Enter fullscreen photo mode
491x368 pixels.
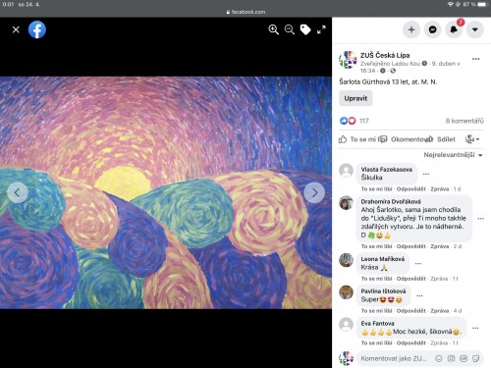pos(321,29)
